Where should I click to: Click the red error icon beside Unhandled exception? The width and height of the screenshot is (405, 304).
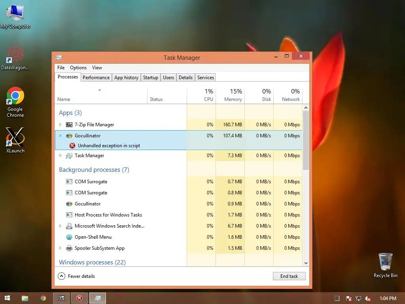coord(72,146)
